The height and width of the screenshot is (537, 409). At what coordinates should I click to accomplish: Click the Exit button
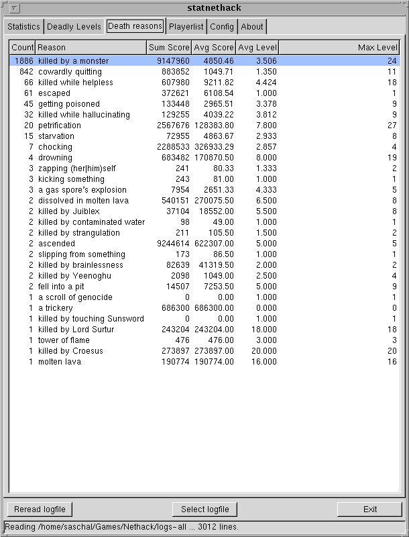pyautogui.click(x=369, y=509)
